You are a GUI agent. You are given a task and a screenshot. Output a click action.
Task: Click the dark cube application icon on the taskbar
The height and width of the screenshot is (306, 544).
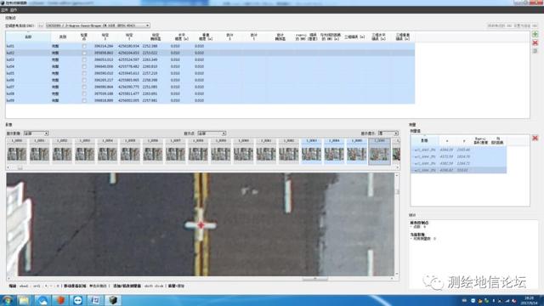tap(113, 300)
